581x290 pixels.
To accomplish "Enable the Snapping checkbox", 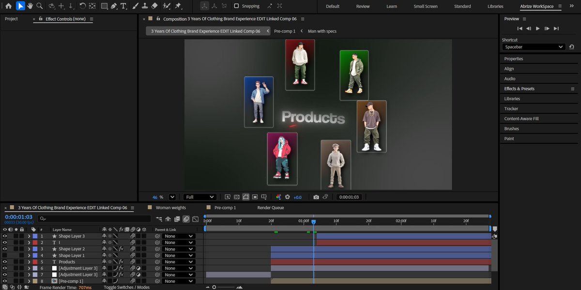I will point(236,6).
